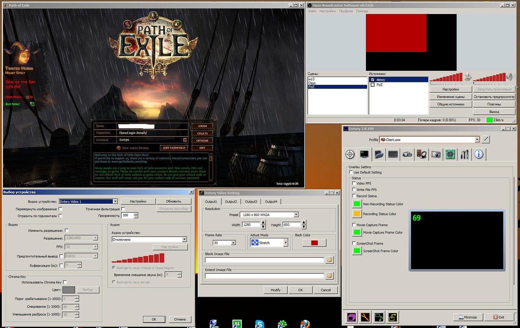The image size is (520, 328).
Task: Open the Preset 1280 x 800 WXGA dropdown
Action: 296,215
